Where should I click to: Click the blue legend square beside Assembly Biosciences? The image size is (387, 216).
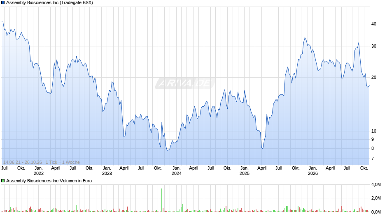(x=3, y=3)
